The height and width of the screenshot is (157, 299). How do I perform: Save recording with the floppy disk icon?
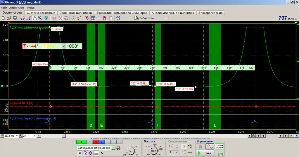point(15,18)
